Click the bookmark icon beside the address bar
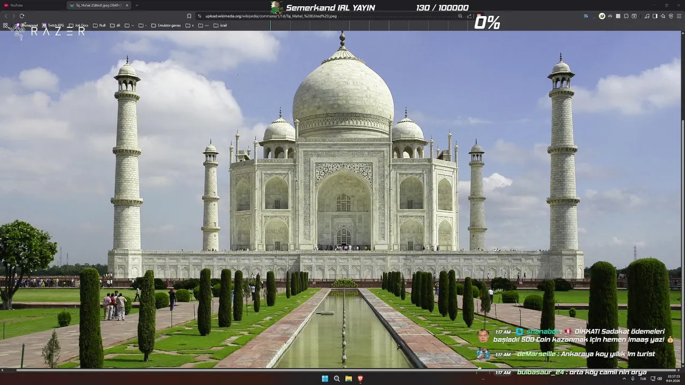Viewport: 685px width, 385px height. pos(189,16)
